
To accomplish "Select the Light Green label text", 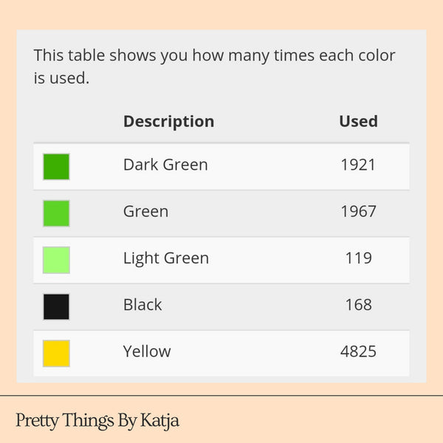I will [165, 258].
